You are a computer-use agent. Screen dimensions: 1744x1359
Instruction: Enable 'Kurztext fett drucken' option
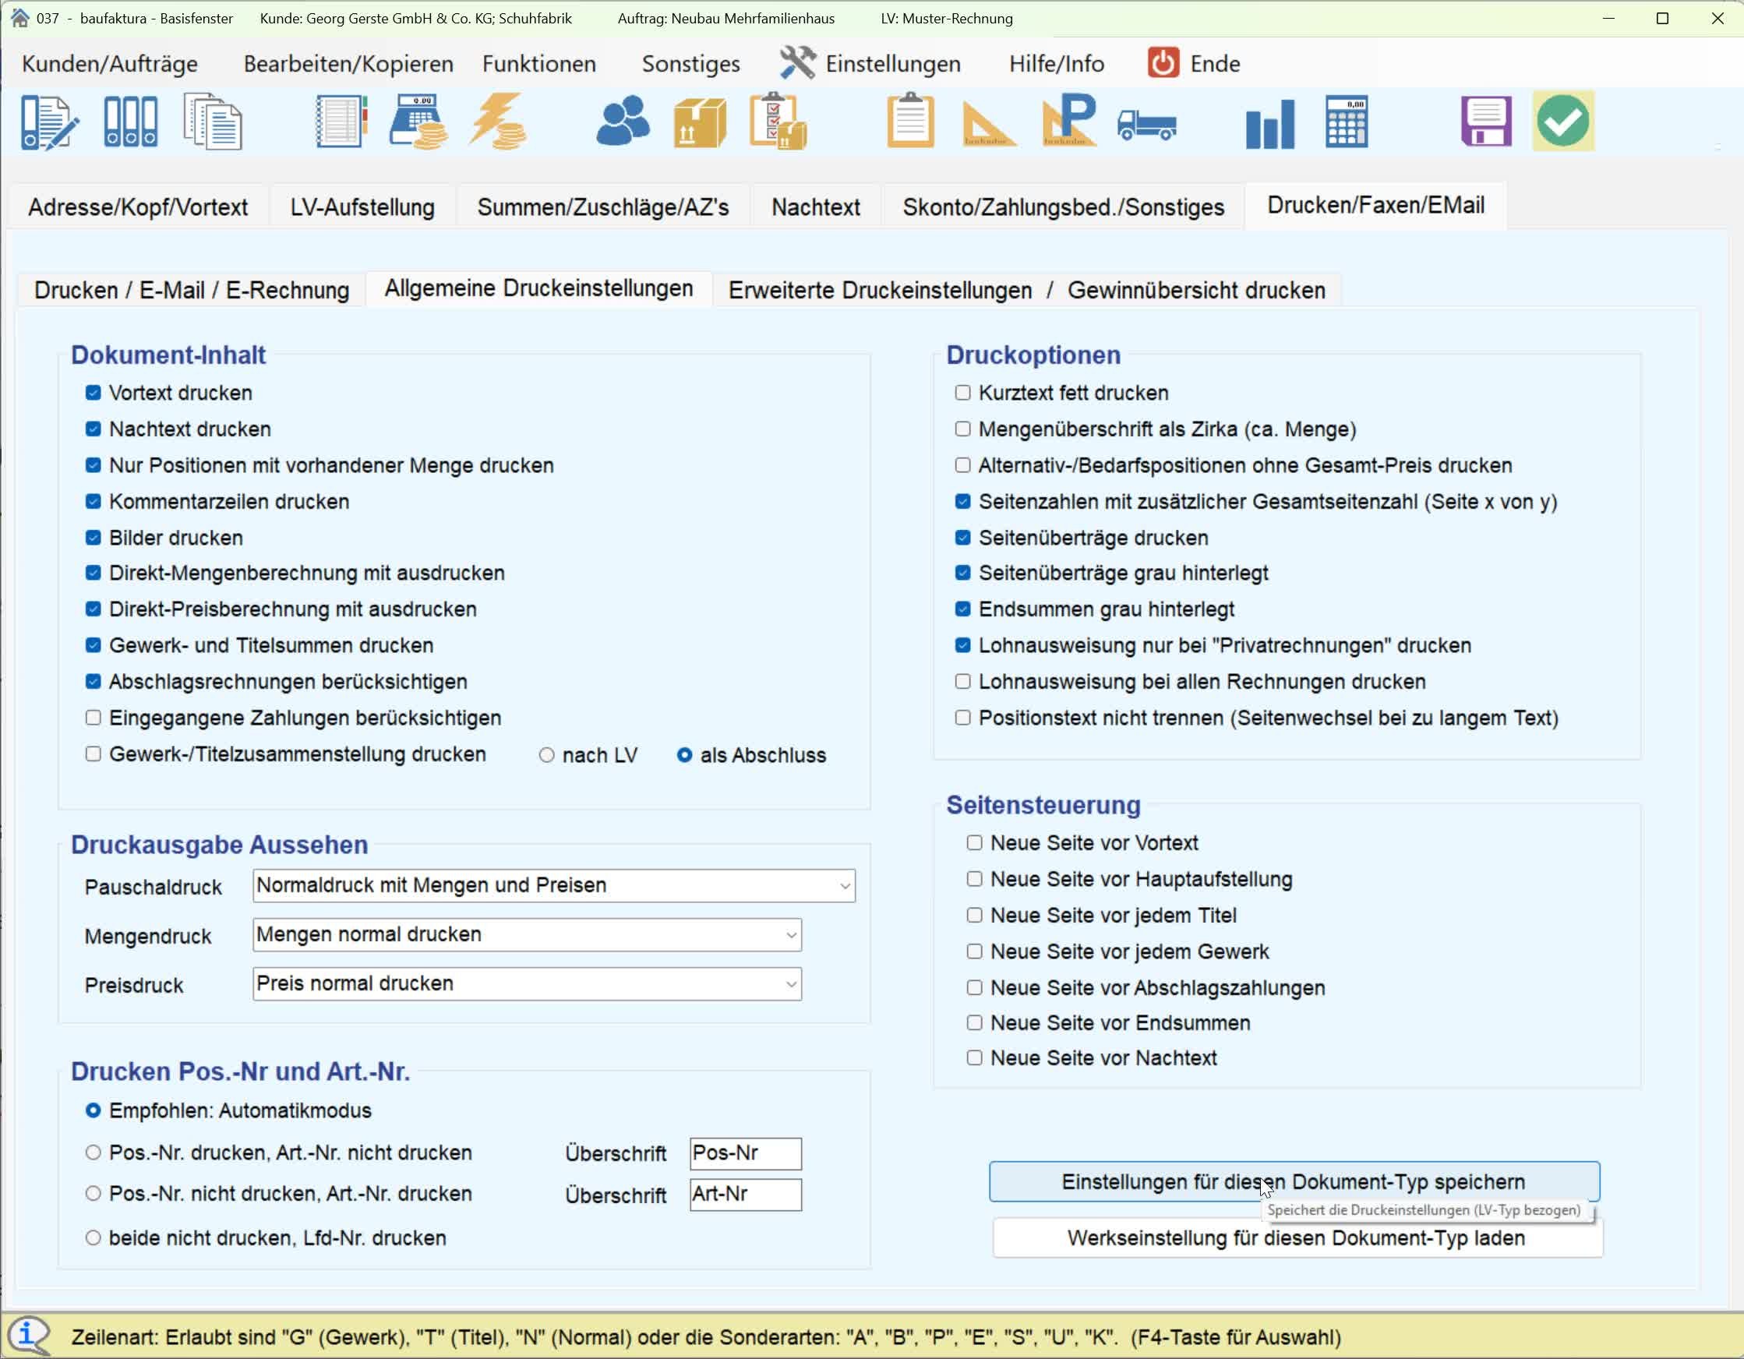(x=963, y=393)
